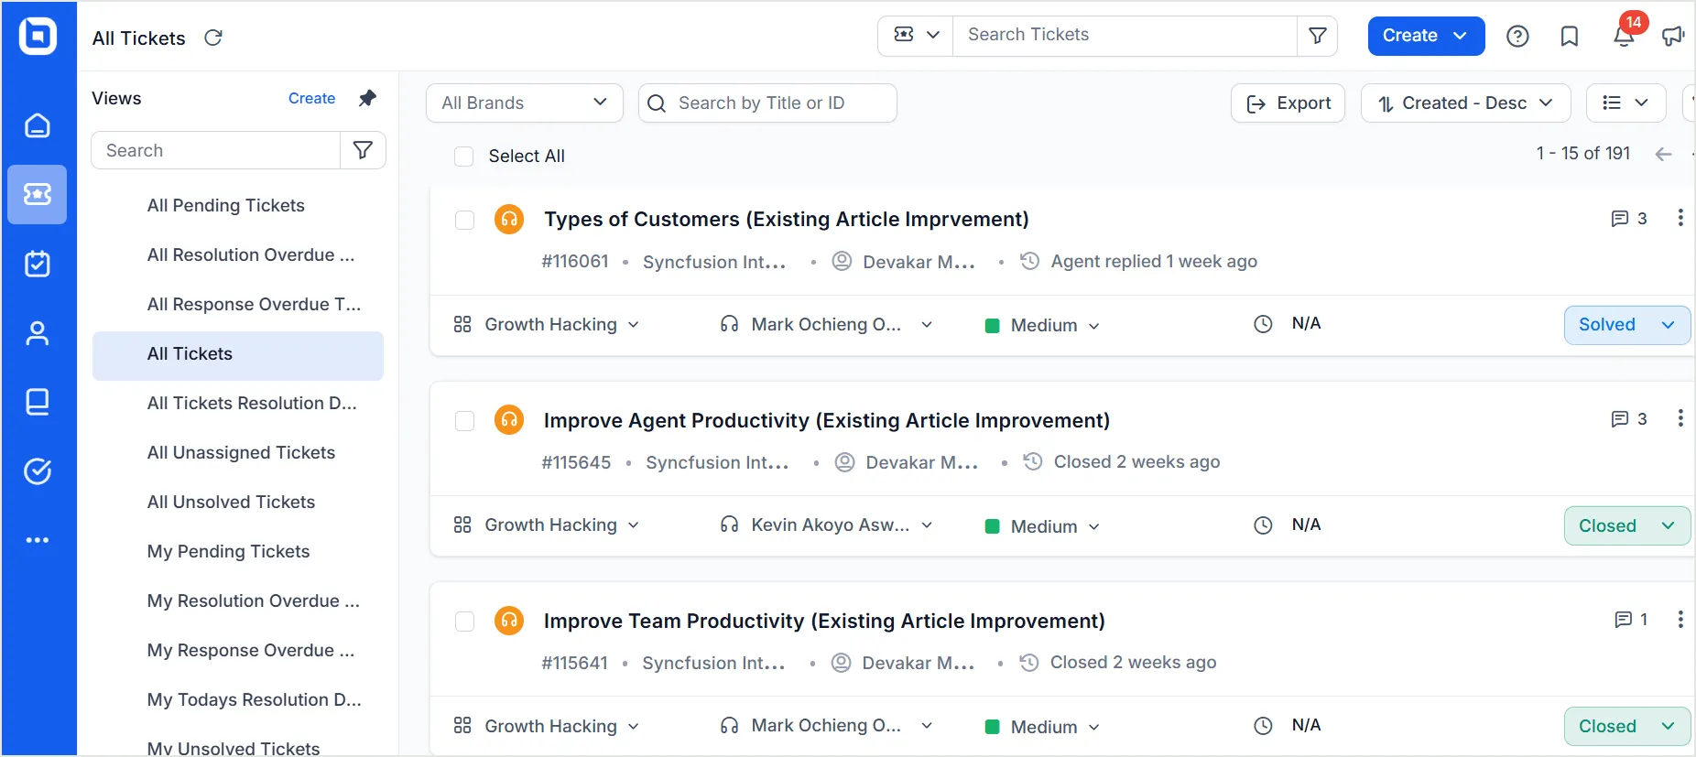The height and width of the screenshot is (757, 1696).
Task: Open the Created - Desc sort dropdown
Action: pos(1466,103)
